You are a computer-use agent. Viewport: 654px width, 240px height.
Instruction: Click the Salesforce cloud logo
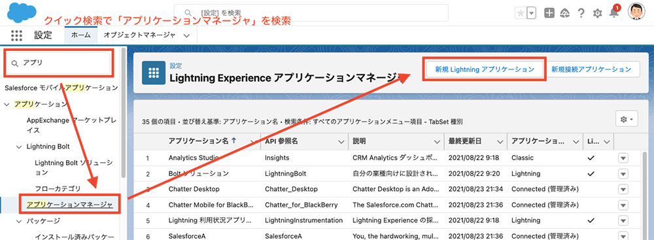click(x=22, y=12)
